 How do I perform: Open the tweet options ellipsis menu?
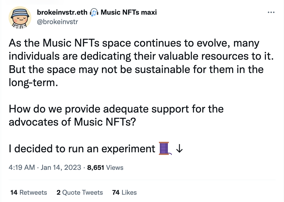271,12
